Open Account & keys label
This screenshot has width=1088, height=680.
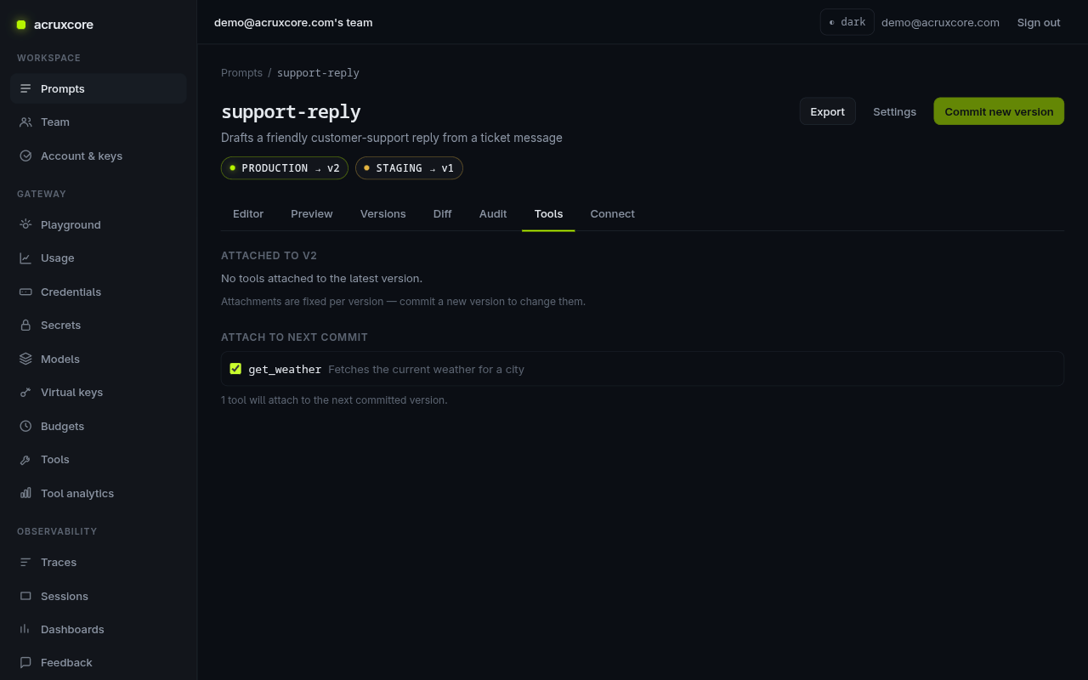pos(82,156)
